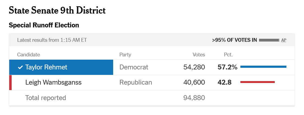Click the State Senate 9th District heading
304x115 pixels.
[x=57, y=11]
